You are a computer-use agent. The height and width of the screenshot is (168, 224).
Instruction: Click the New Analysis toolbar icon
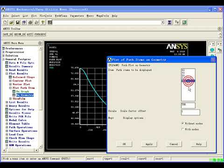pyautogui.click(x=5, y=22)
